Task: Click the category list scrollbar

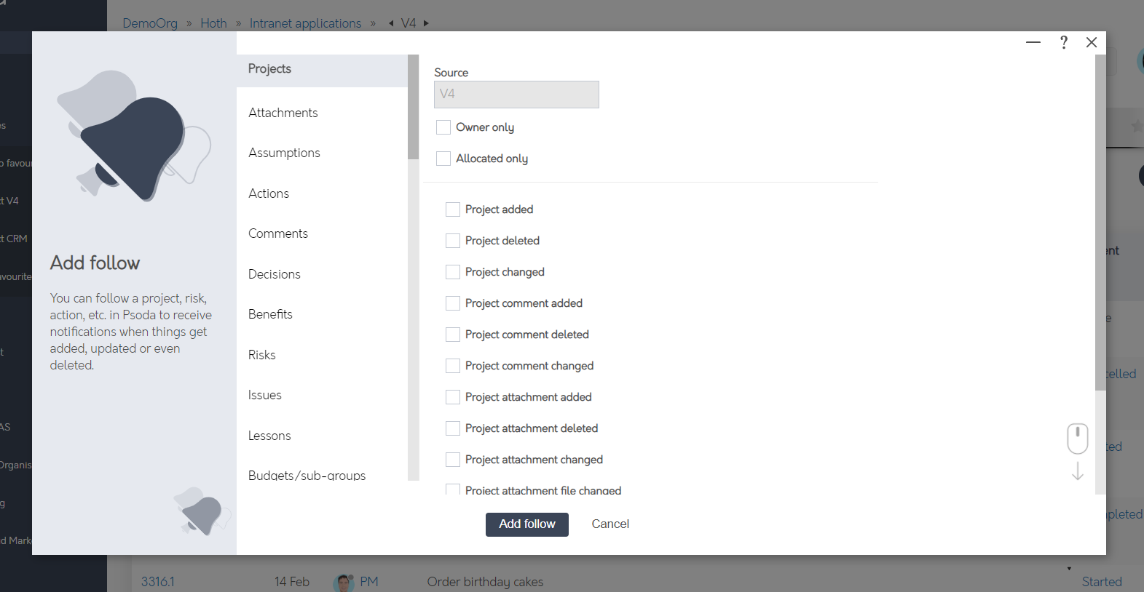Action: point(414,107)
